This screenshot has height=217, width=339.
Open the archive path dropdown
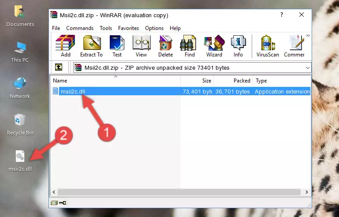click(307, 68)
